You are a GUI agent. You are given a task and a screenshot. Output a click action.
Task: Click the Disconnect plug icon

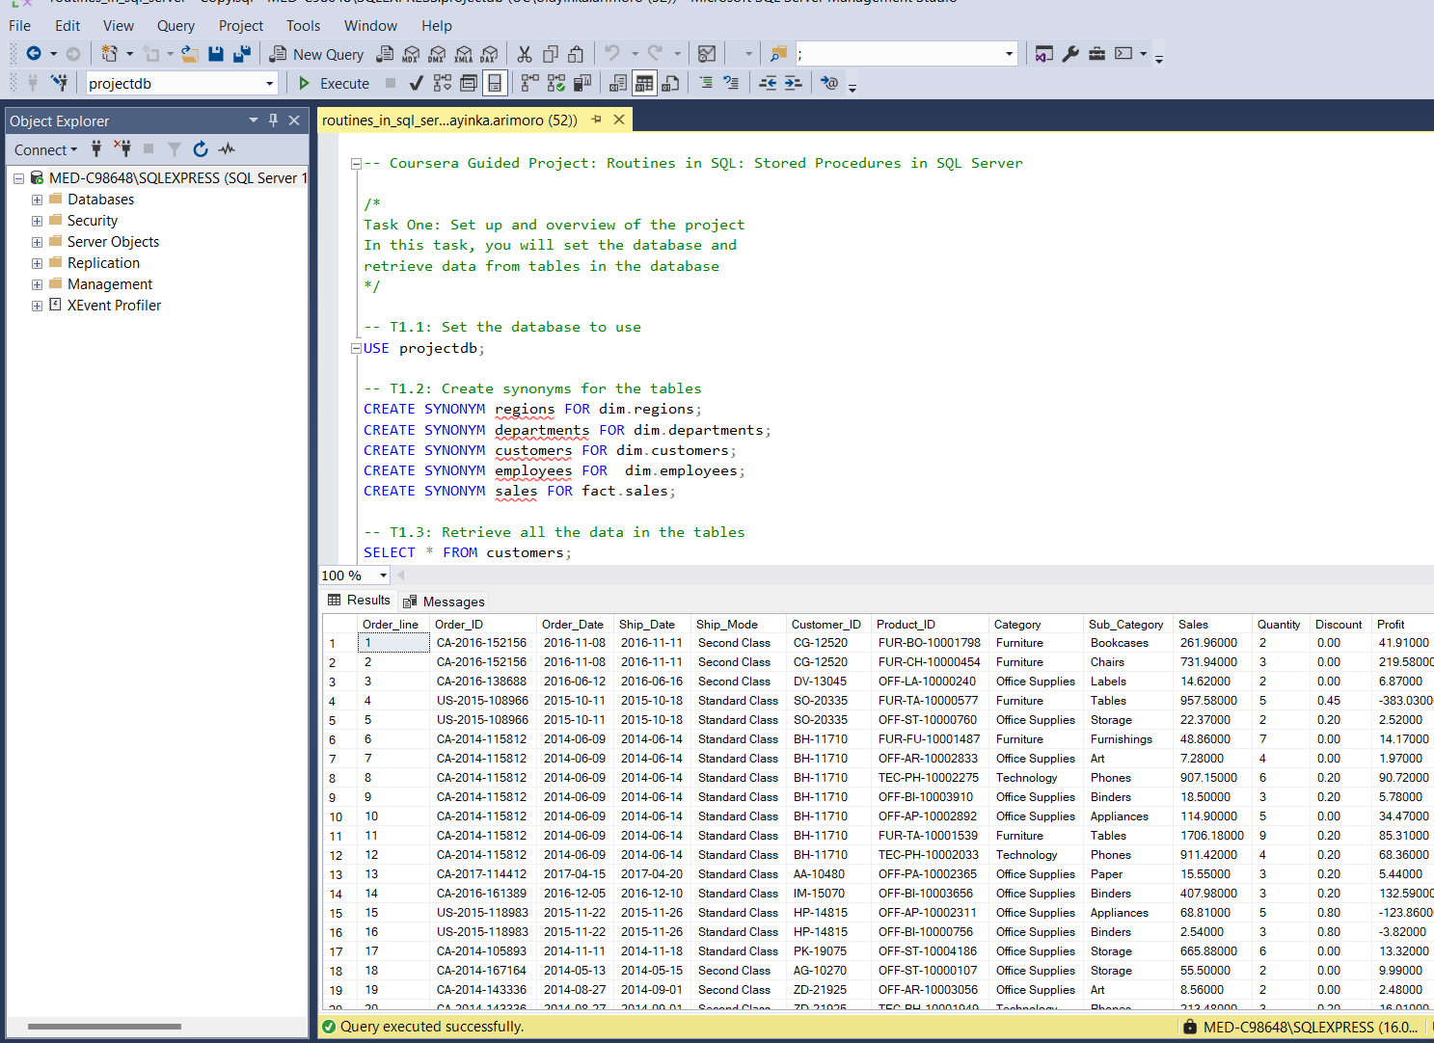click(122, 149)
